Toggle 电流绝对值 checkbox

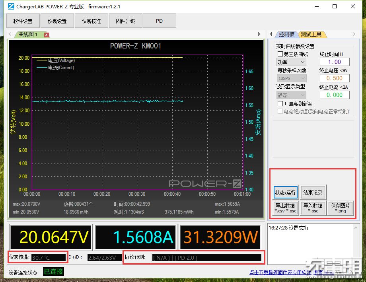pos(280,111)
